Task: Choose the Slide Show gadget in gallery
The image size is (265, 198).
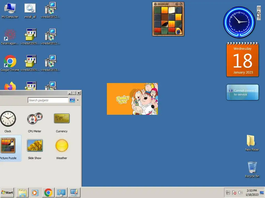Action: [35, 149]
